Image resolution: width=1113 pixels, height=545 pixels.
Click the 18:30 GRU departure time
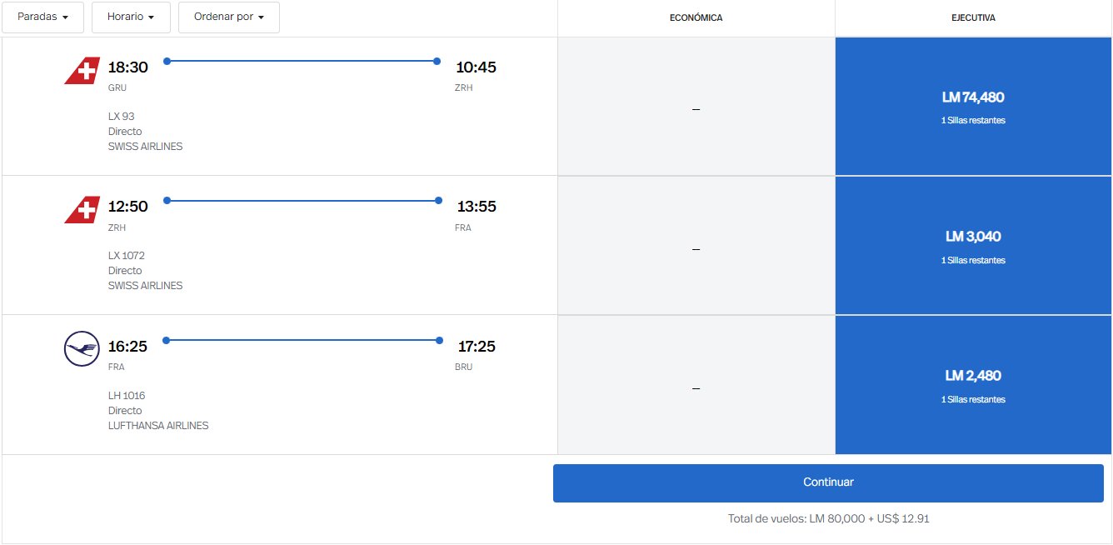coord(127,67)
